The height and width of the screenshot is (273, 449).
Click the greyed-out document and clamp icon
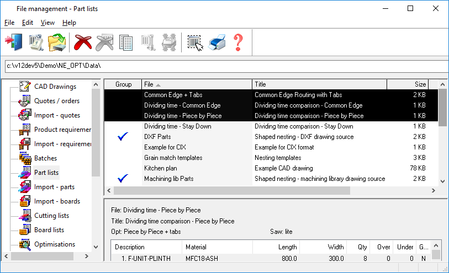pos(149,42)
